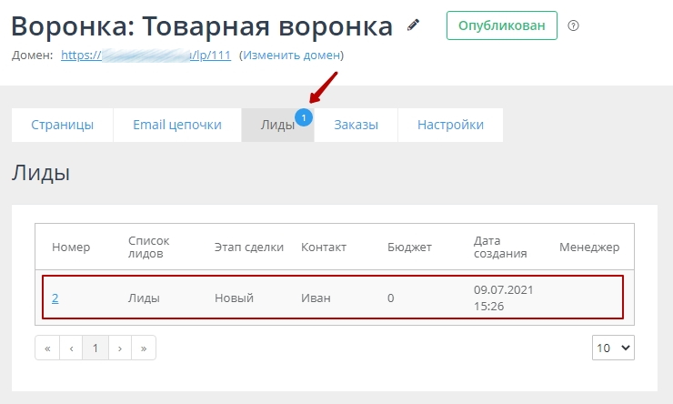Select page 1 in pagination
Screen dimensions: 673x404
click(x=95, y=348)
